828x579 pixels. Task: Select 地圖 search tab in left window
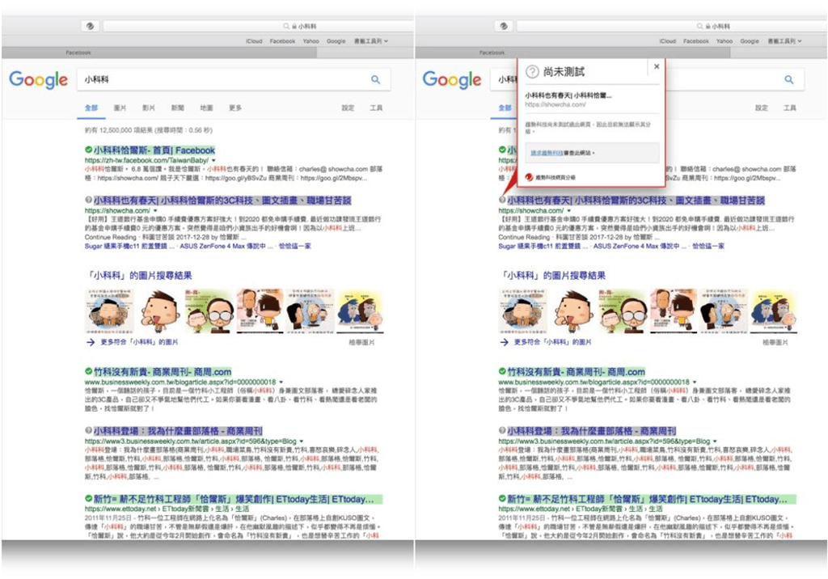point(206,108)
